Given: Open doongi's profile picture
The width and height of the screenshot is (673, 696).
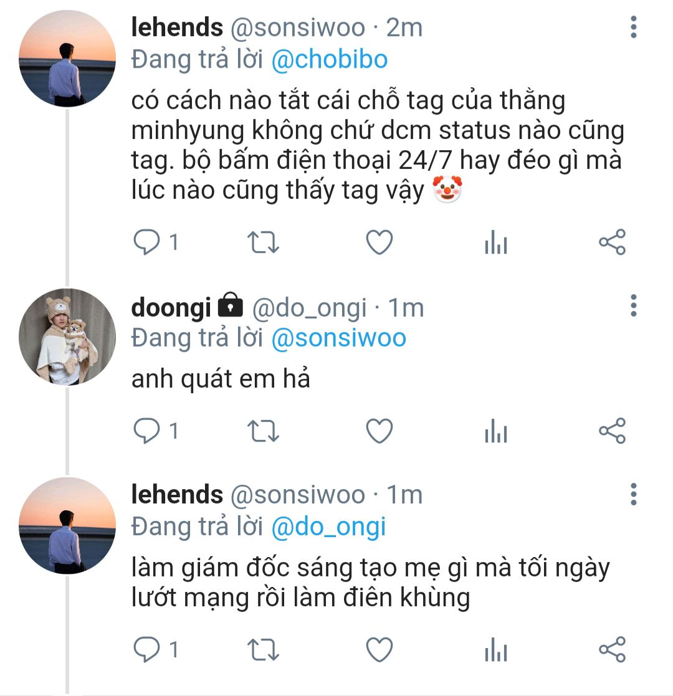Looking at the screenshot, I should 67,336.
